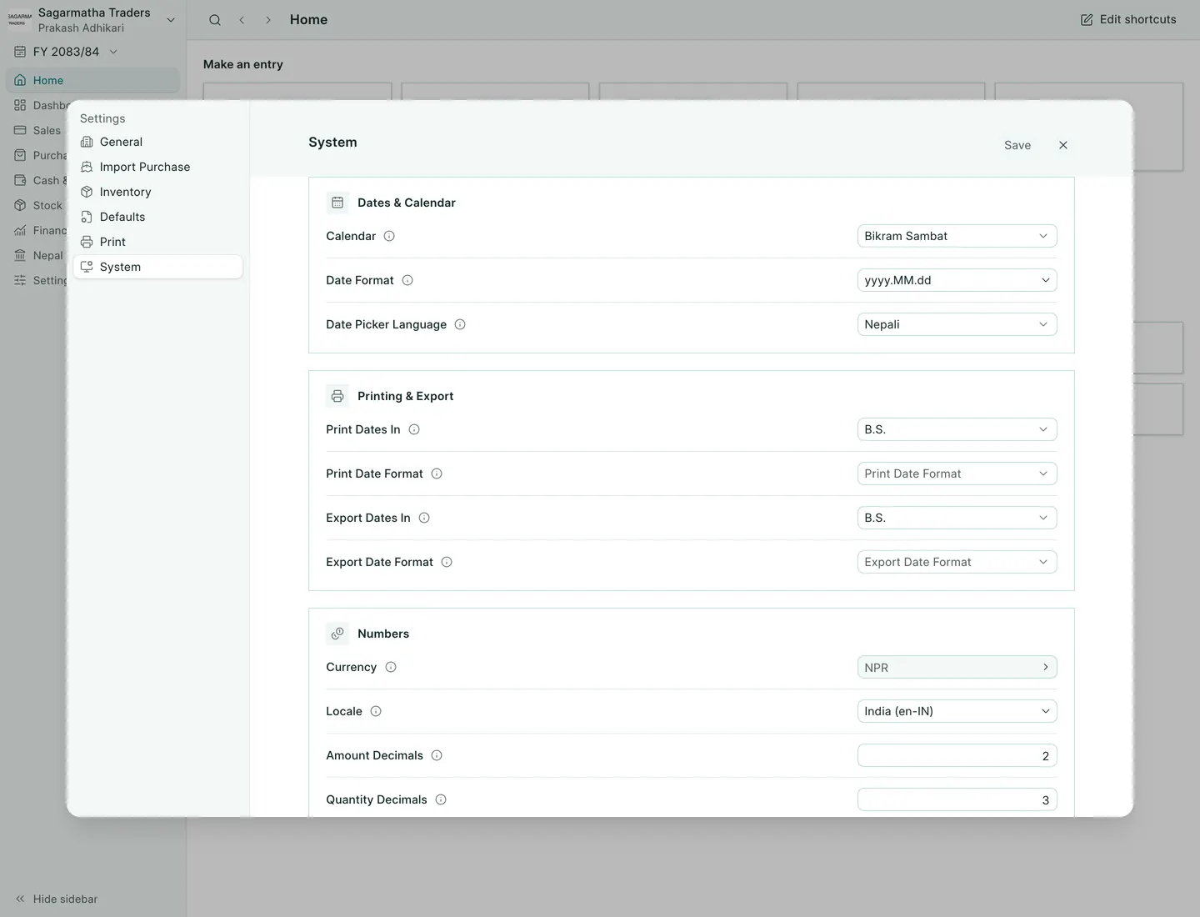Click the FY 2083/84 calendar icon
This screenshot has height=917, width=1200.
pos(20,52)
